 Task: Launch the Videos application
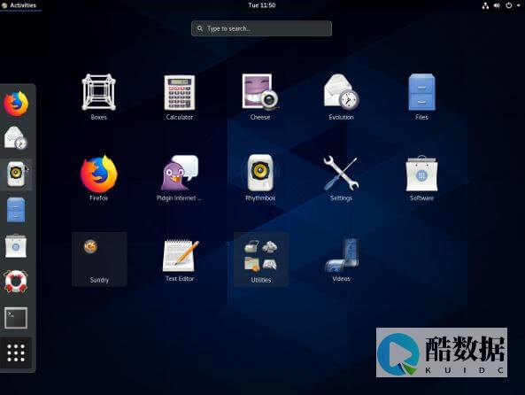coord(341,260)
